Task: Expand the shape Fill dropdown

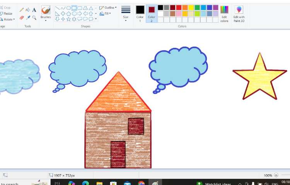Action: [105, 13]
